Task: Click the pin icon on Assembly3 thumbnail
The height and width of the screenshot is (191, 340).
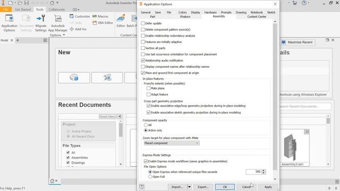Action: [x=307, y=132]
